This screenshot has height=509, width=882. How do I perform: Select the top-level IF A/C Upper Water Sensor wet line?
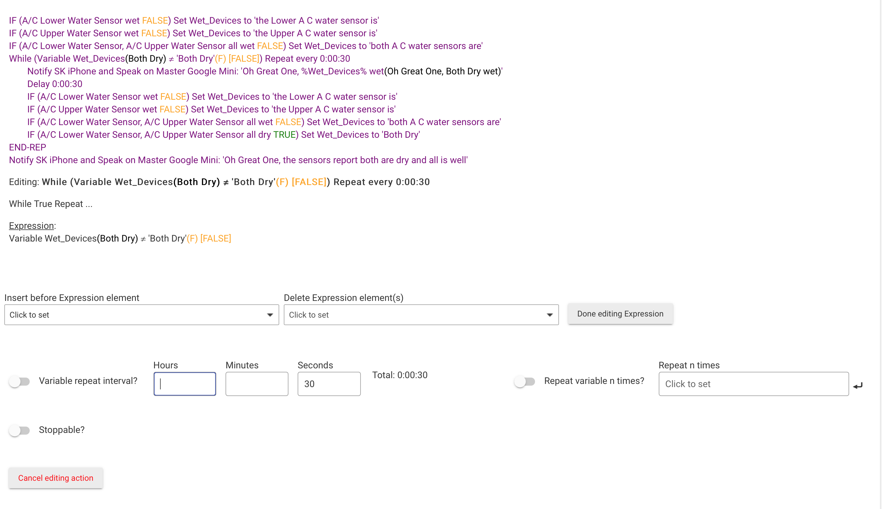[193, 33]
